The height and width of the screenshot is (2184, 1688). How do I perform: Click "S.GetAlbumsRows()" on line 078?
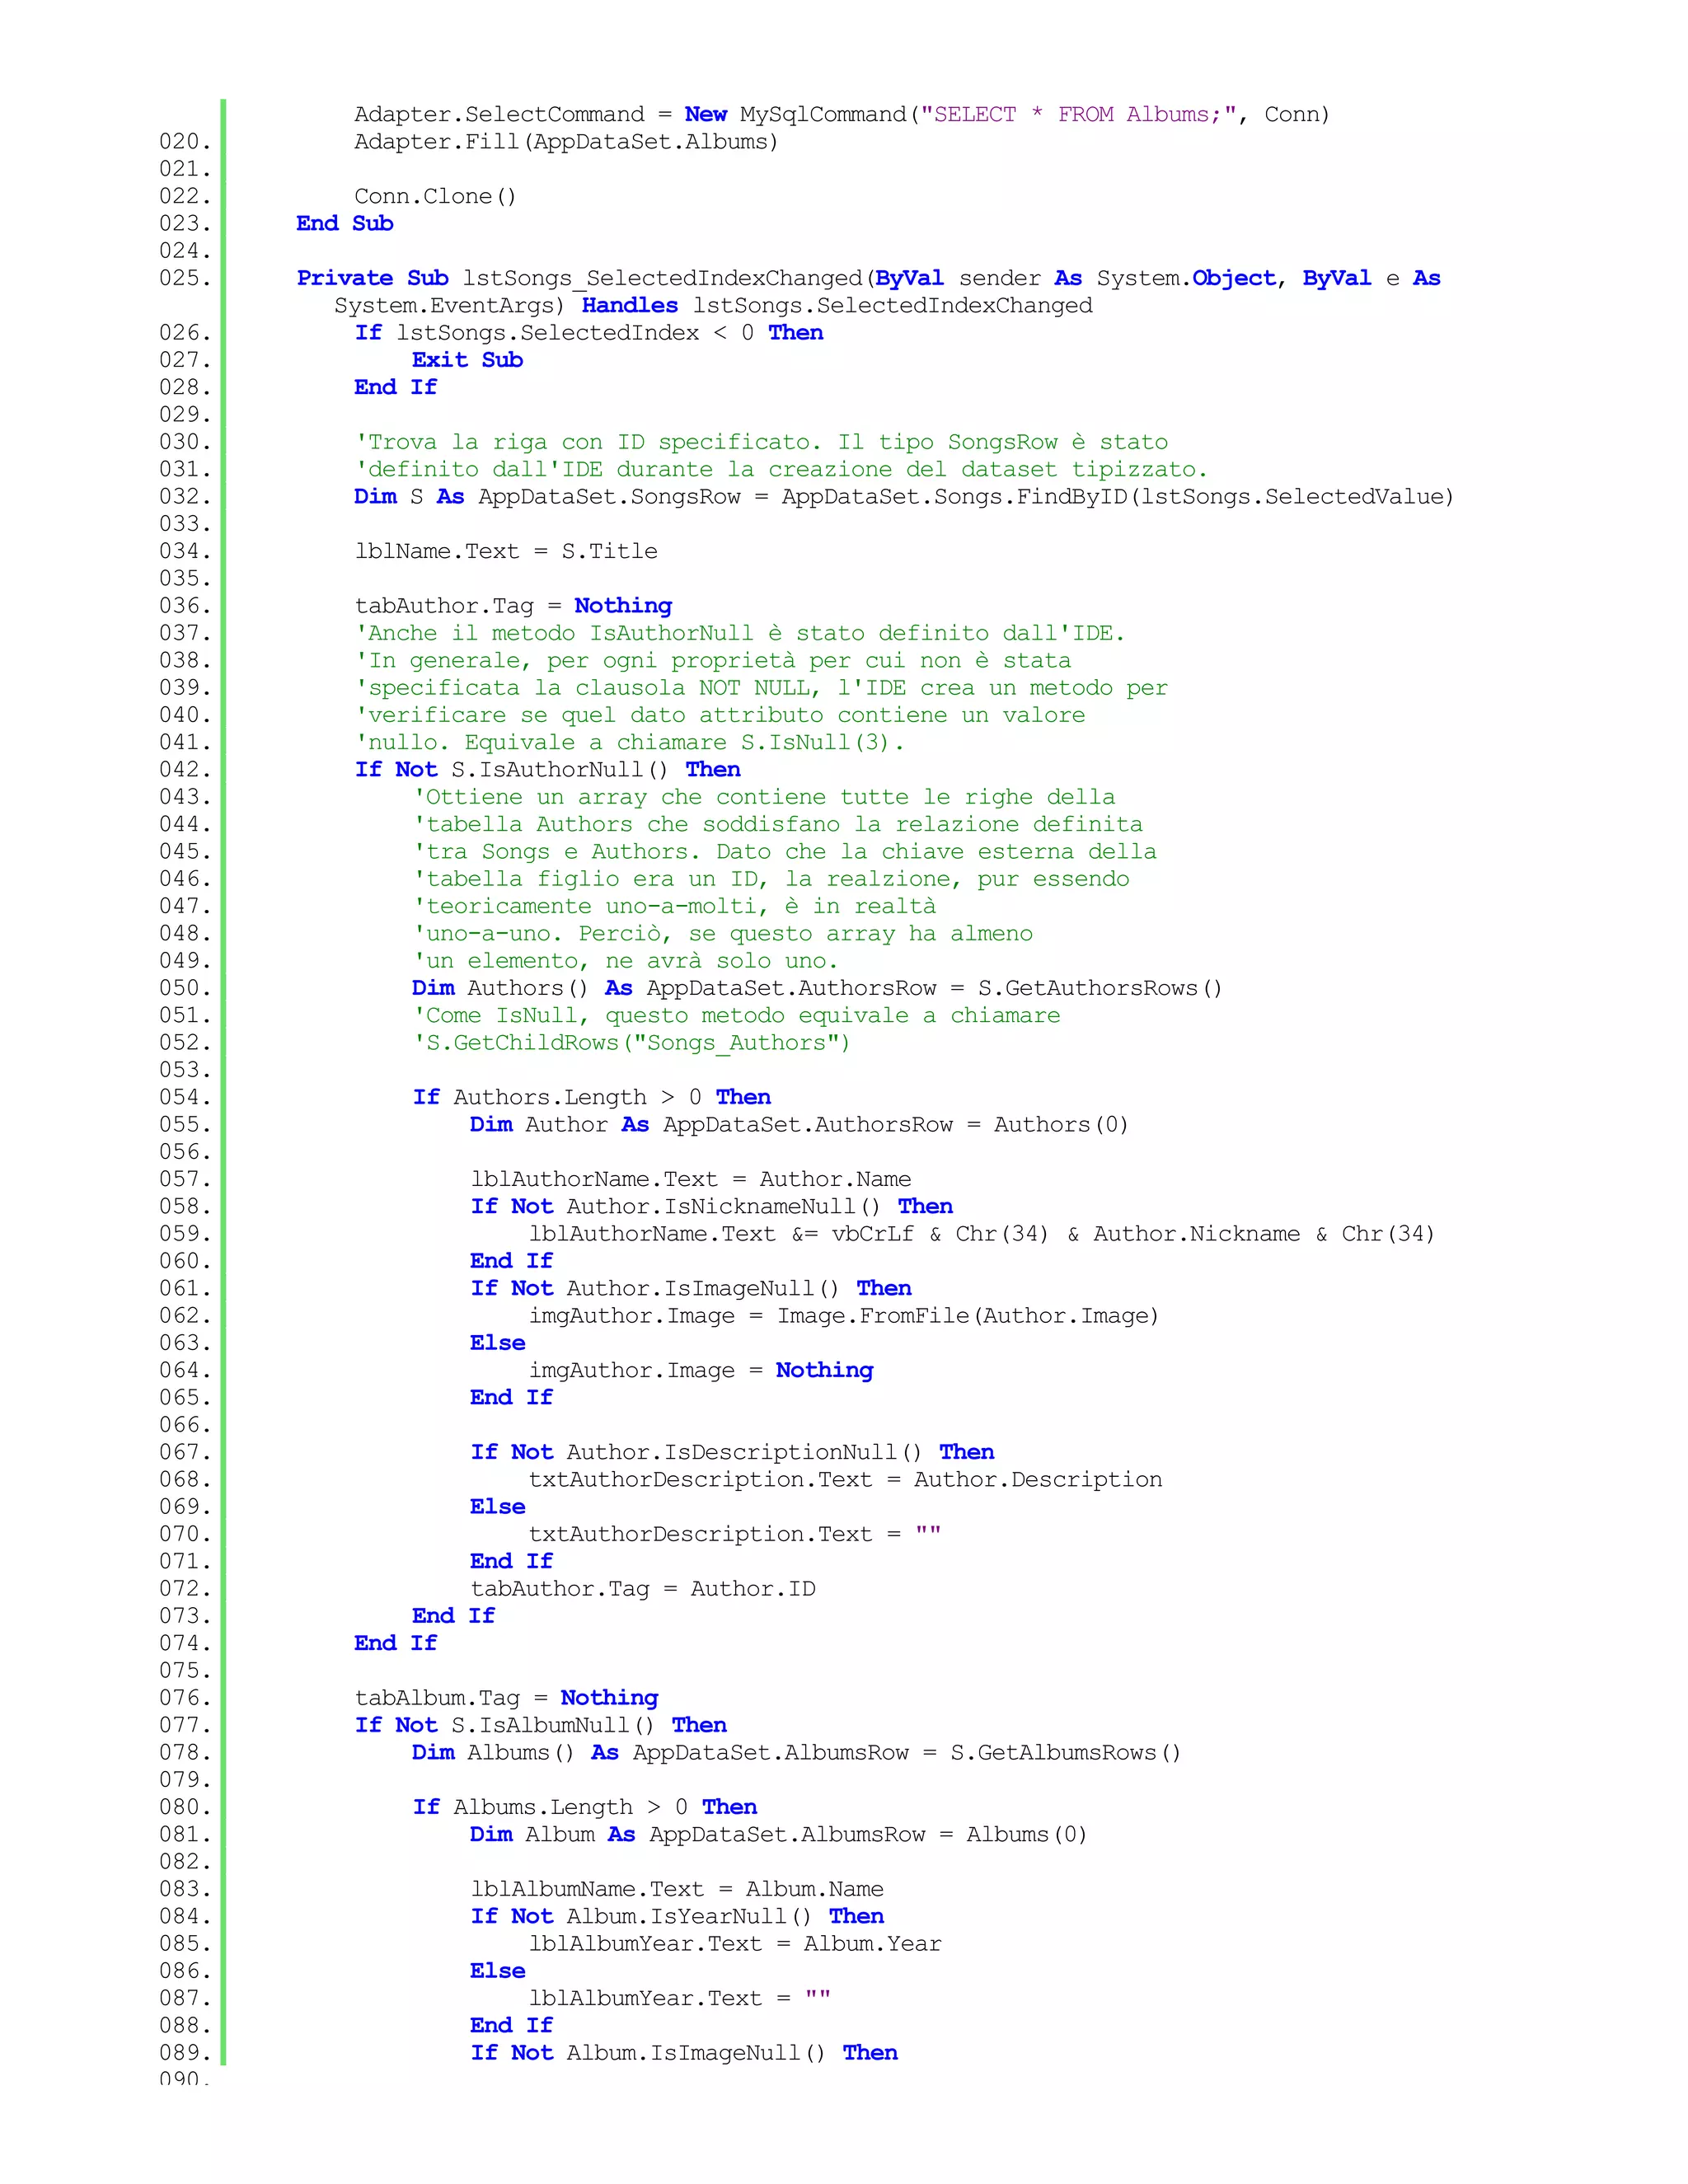[1065, 1752]
